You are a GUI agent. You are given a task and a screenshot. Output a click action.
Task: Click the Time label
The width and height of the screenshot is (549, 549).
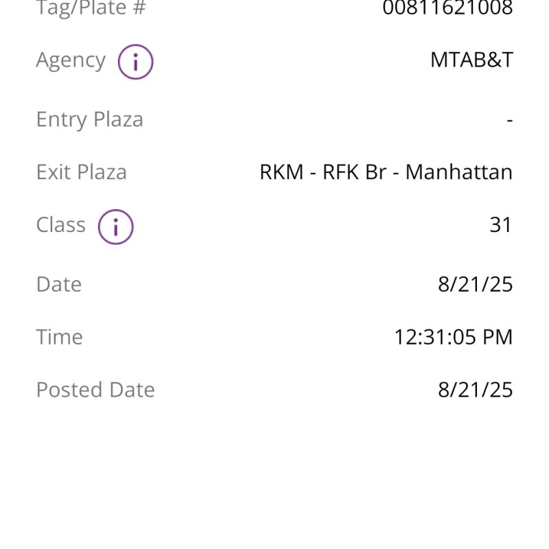pos(59,337)
